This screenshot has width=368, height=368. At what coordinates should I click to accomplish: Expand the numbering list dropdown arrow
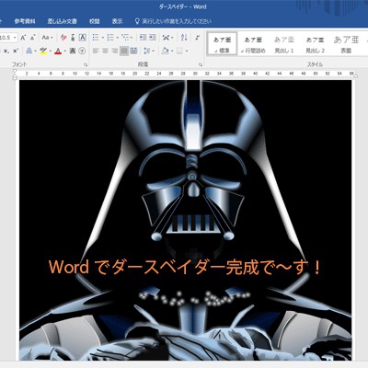coord(117,38)
